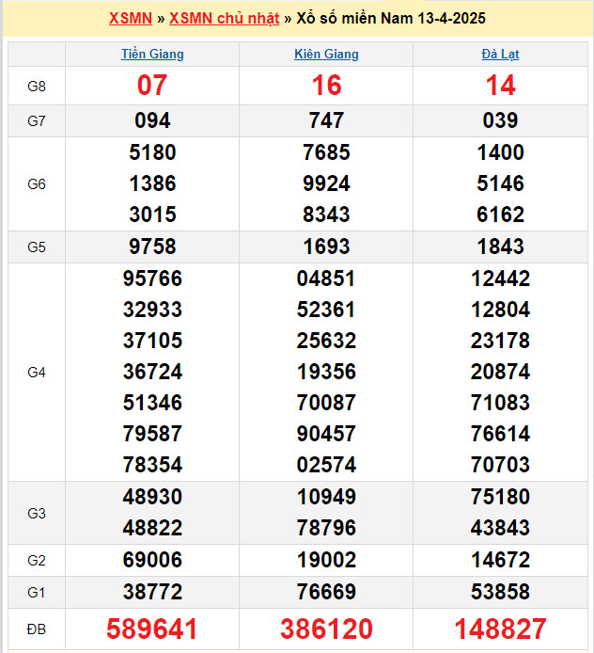The image size is (594, 653).
Task: Click the G4 row label
Action: 37,373
